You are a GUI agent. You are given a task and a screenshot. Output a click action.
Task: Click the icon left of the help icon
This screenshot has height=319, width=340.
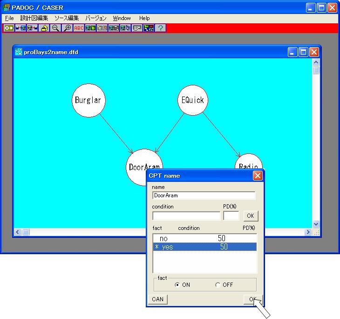149,28
